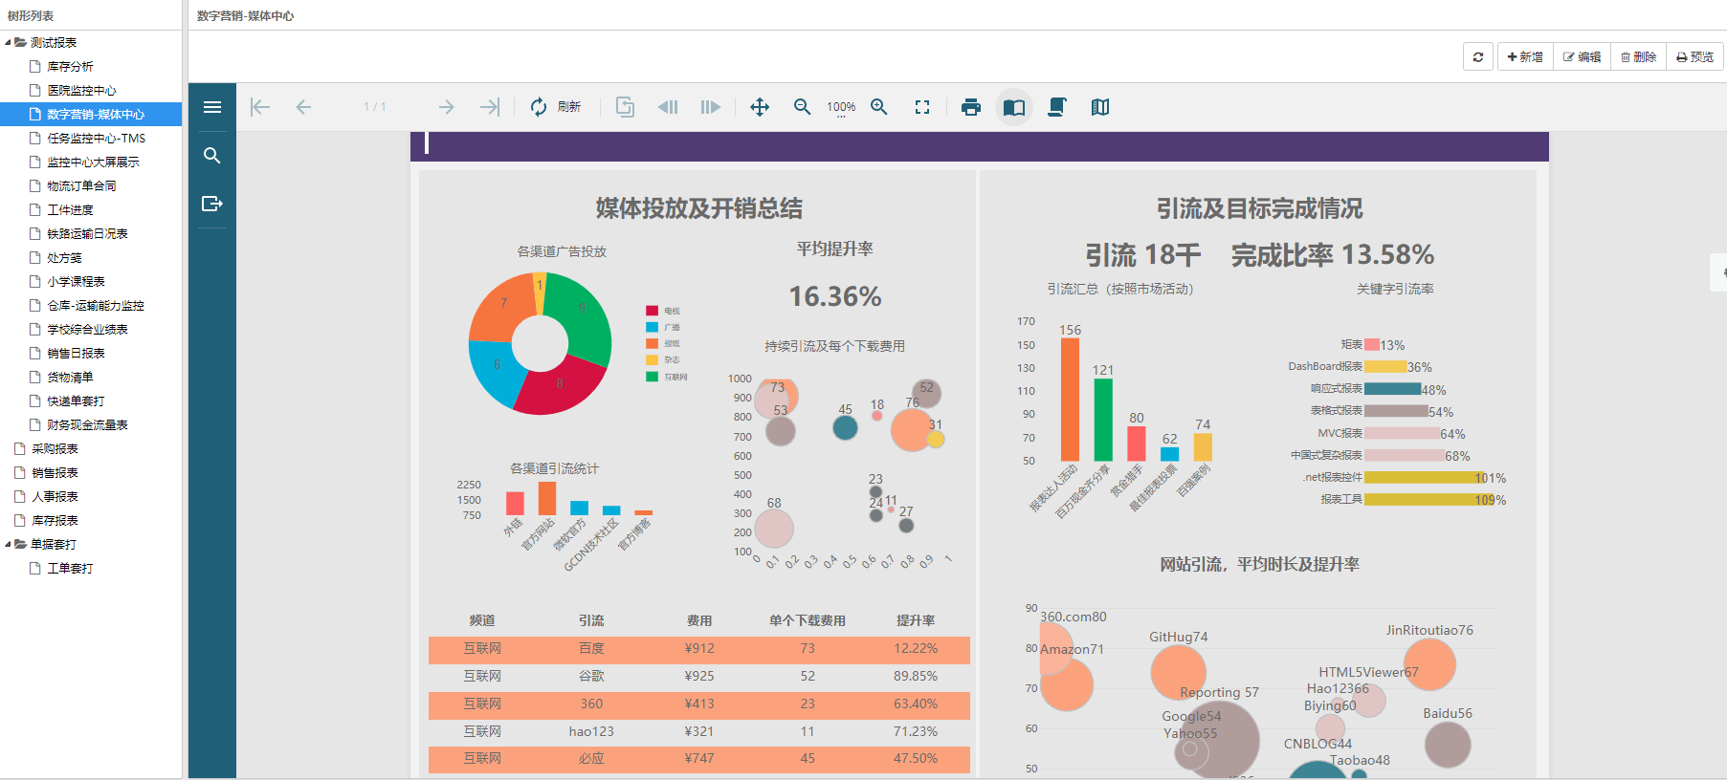Toggle the gallery map view icon
Screen dimensions: 1727x780
(x=1100, y=107)
